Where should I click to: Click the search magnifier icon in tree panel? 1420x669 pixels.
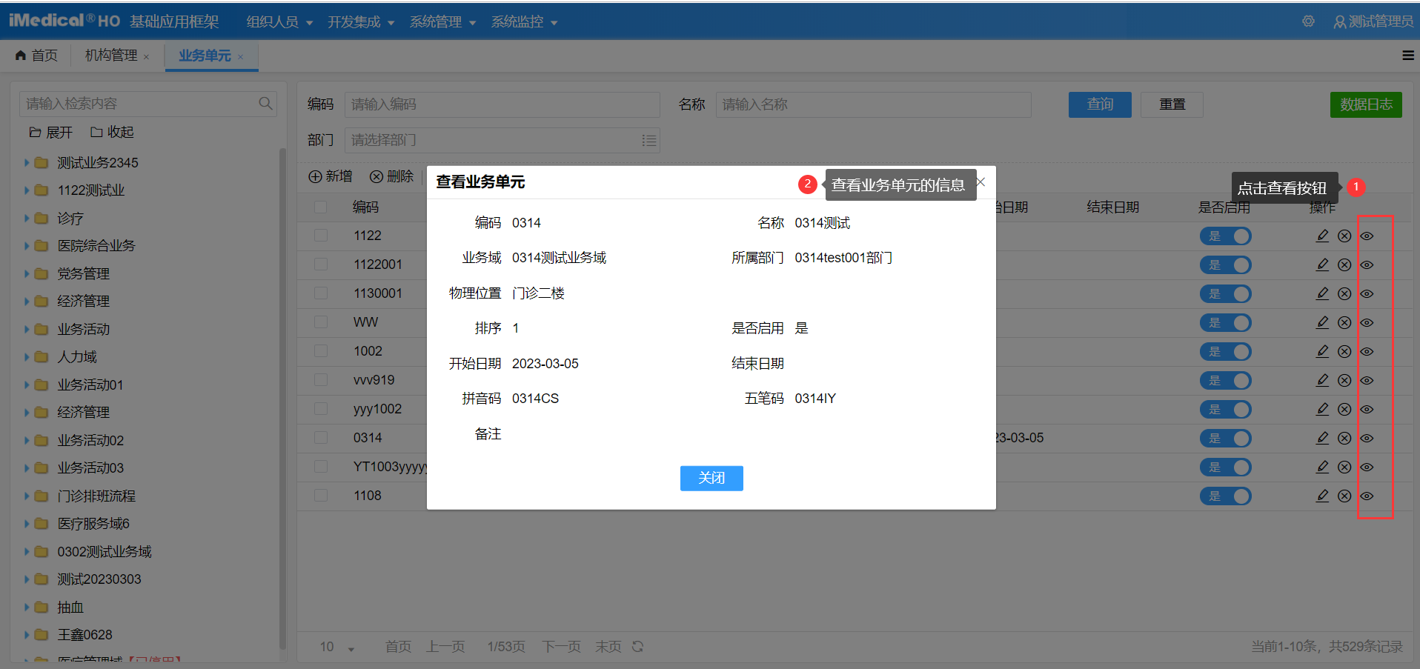click(265, 104)
